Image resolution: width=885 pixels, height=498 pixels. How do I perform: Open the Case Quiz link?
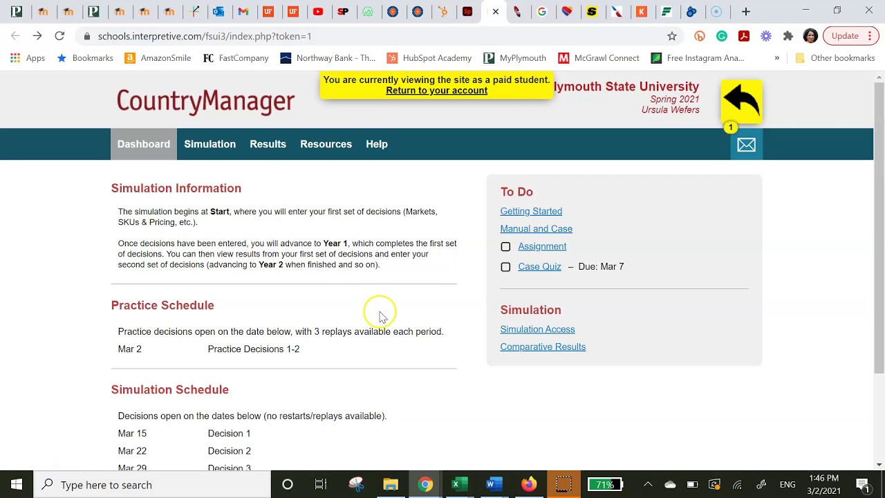click(x=539, y=266)
